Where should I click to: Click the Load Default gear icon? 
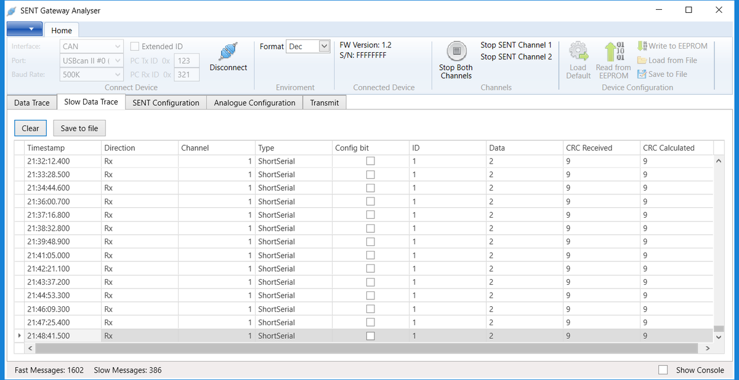(x=578, y=52)
